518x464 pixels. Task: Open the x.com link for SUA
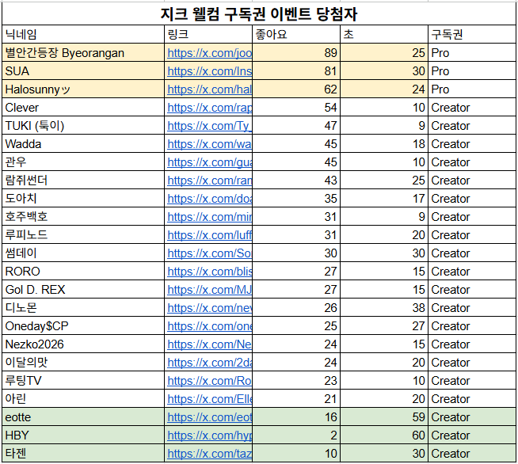209,71
